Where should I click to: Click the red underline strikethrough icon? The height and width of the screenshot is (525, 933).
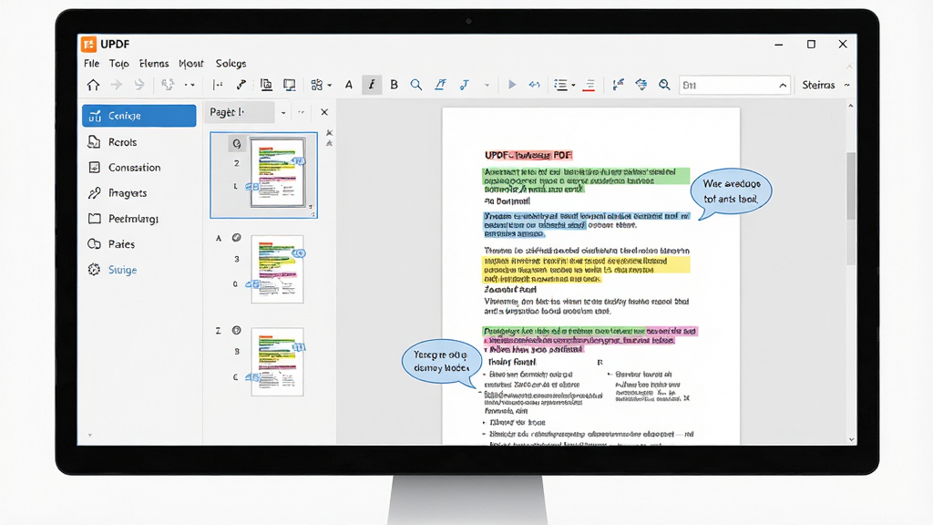click(589, 85)
